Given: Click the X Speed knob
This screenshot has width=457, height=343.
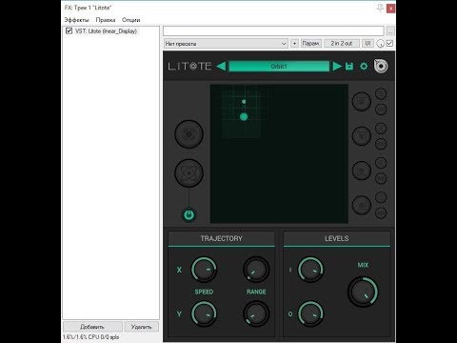Looking at the screenshot, I should tap(204, 270).
